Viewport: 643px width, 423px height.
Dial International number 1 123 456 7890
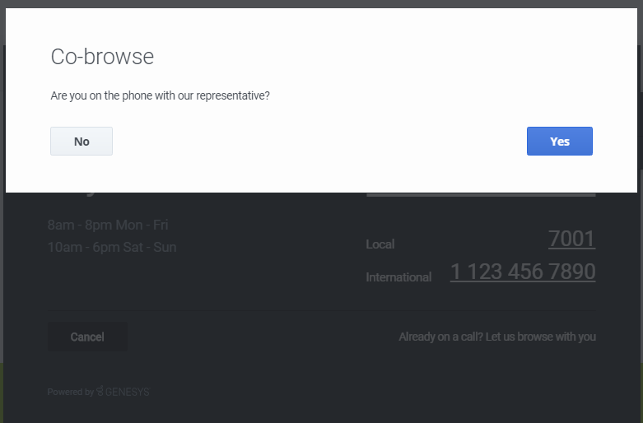click(x=522, y=272)
